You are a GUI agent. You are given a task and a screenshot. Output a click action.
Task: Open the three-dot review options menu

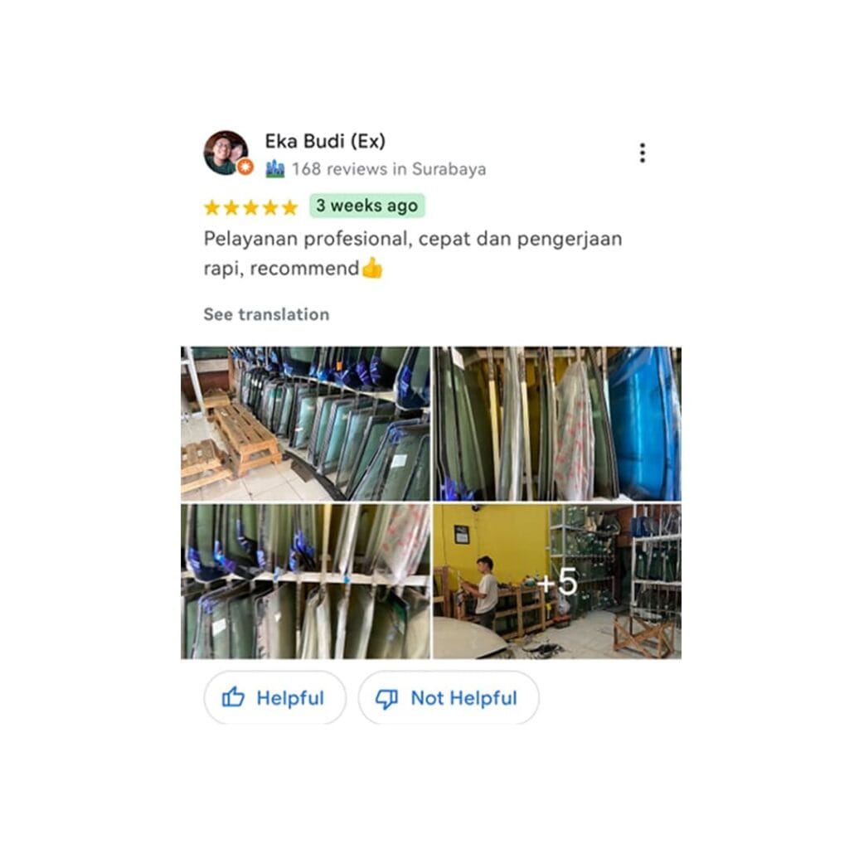click(643, 153)
